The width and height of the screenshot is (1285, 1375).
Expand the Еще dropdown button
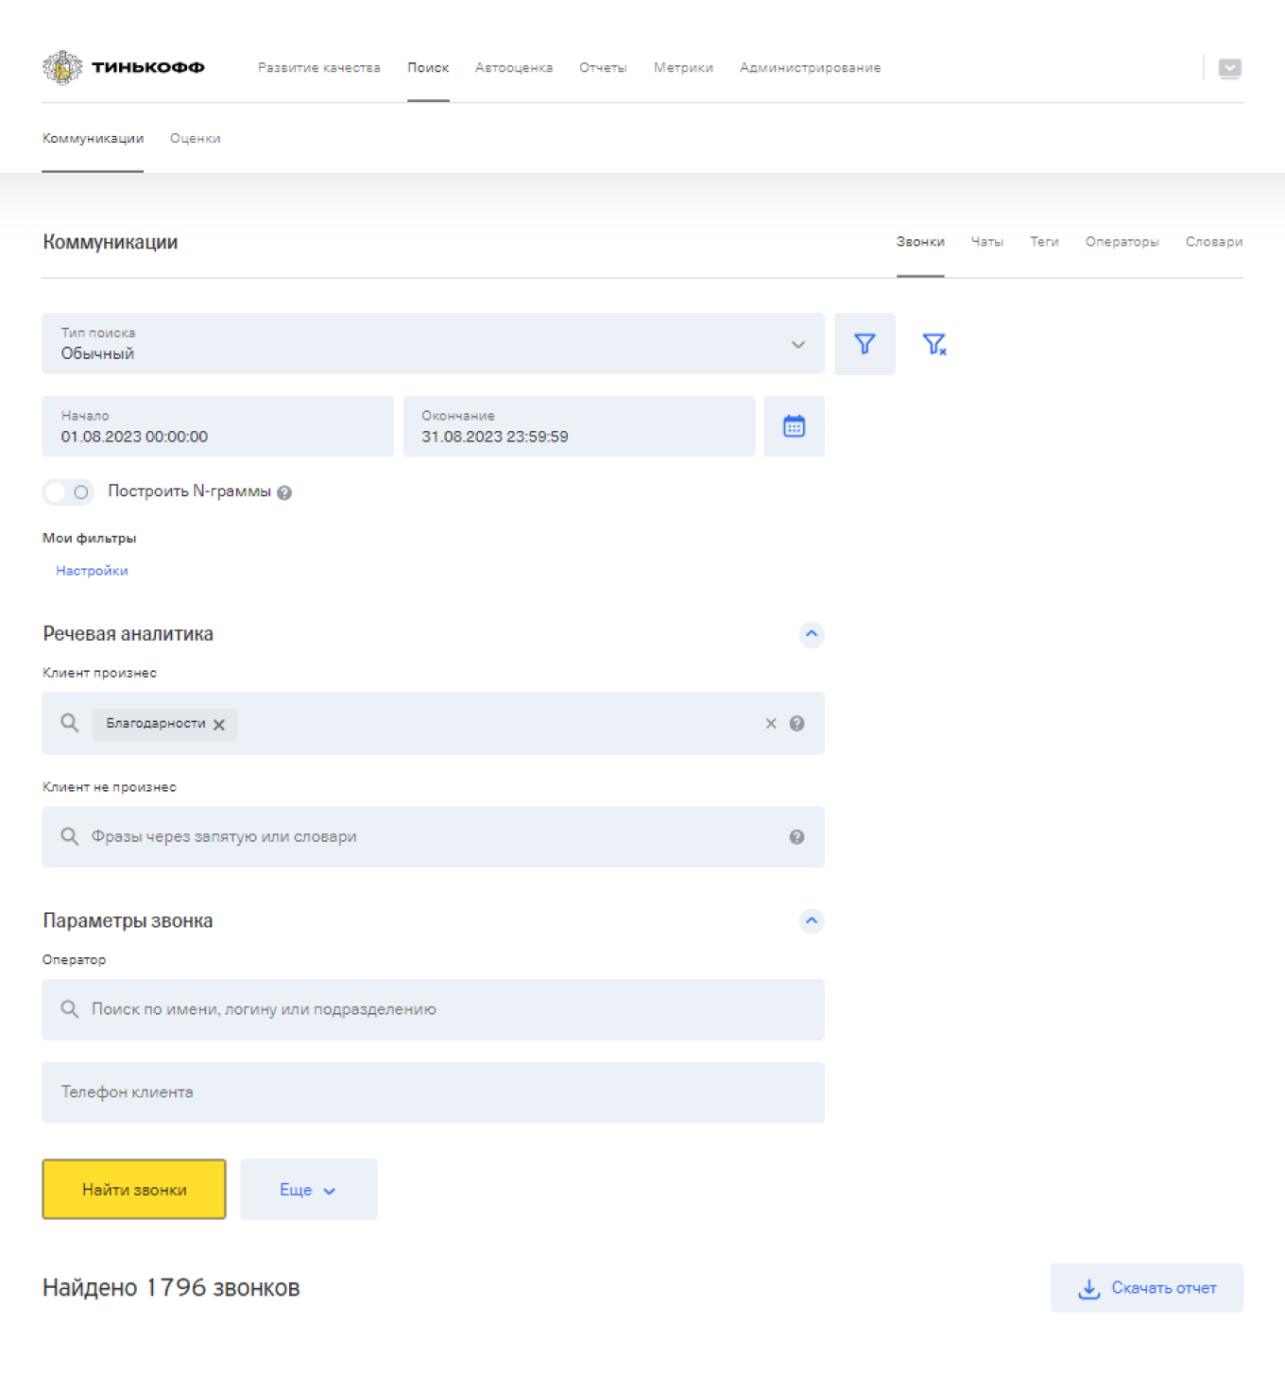click(x=308, y=1190)
